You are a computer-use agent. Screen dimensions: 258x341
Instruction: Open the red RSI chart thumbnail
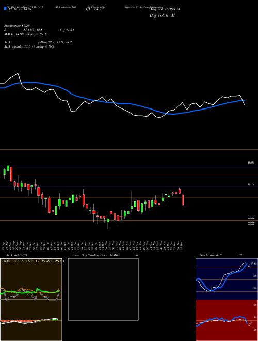tap(227, 320)
